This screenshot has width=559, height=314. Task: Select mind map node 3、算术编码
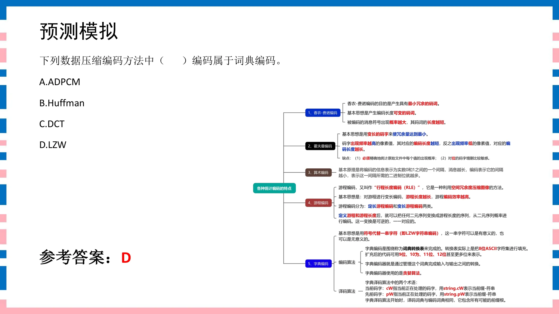[318, 172]
